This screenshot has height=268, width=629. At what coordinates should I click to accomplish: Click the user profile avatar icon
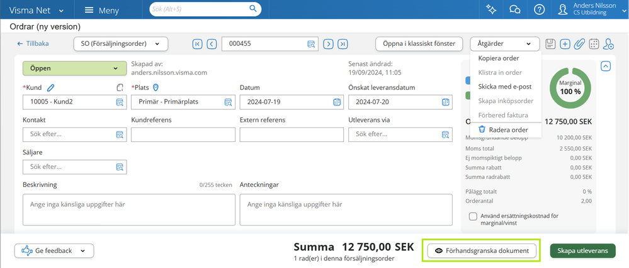pos(563,9)
